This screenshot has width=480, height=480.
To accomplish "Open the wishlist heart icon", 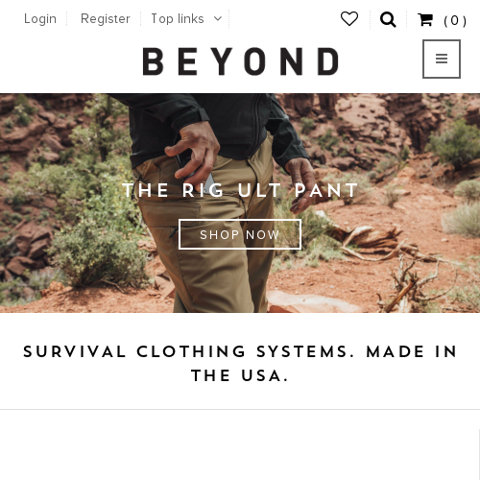I will tap(349, 19).
